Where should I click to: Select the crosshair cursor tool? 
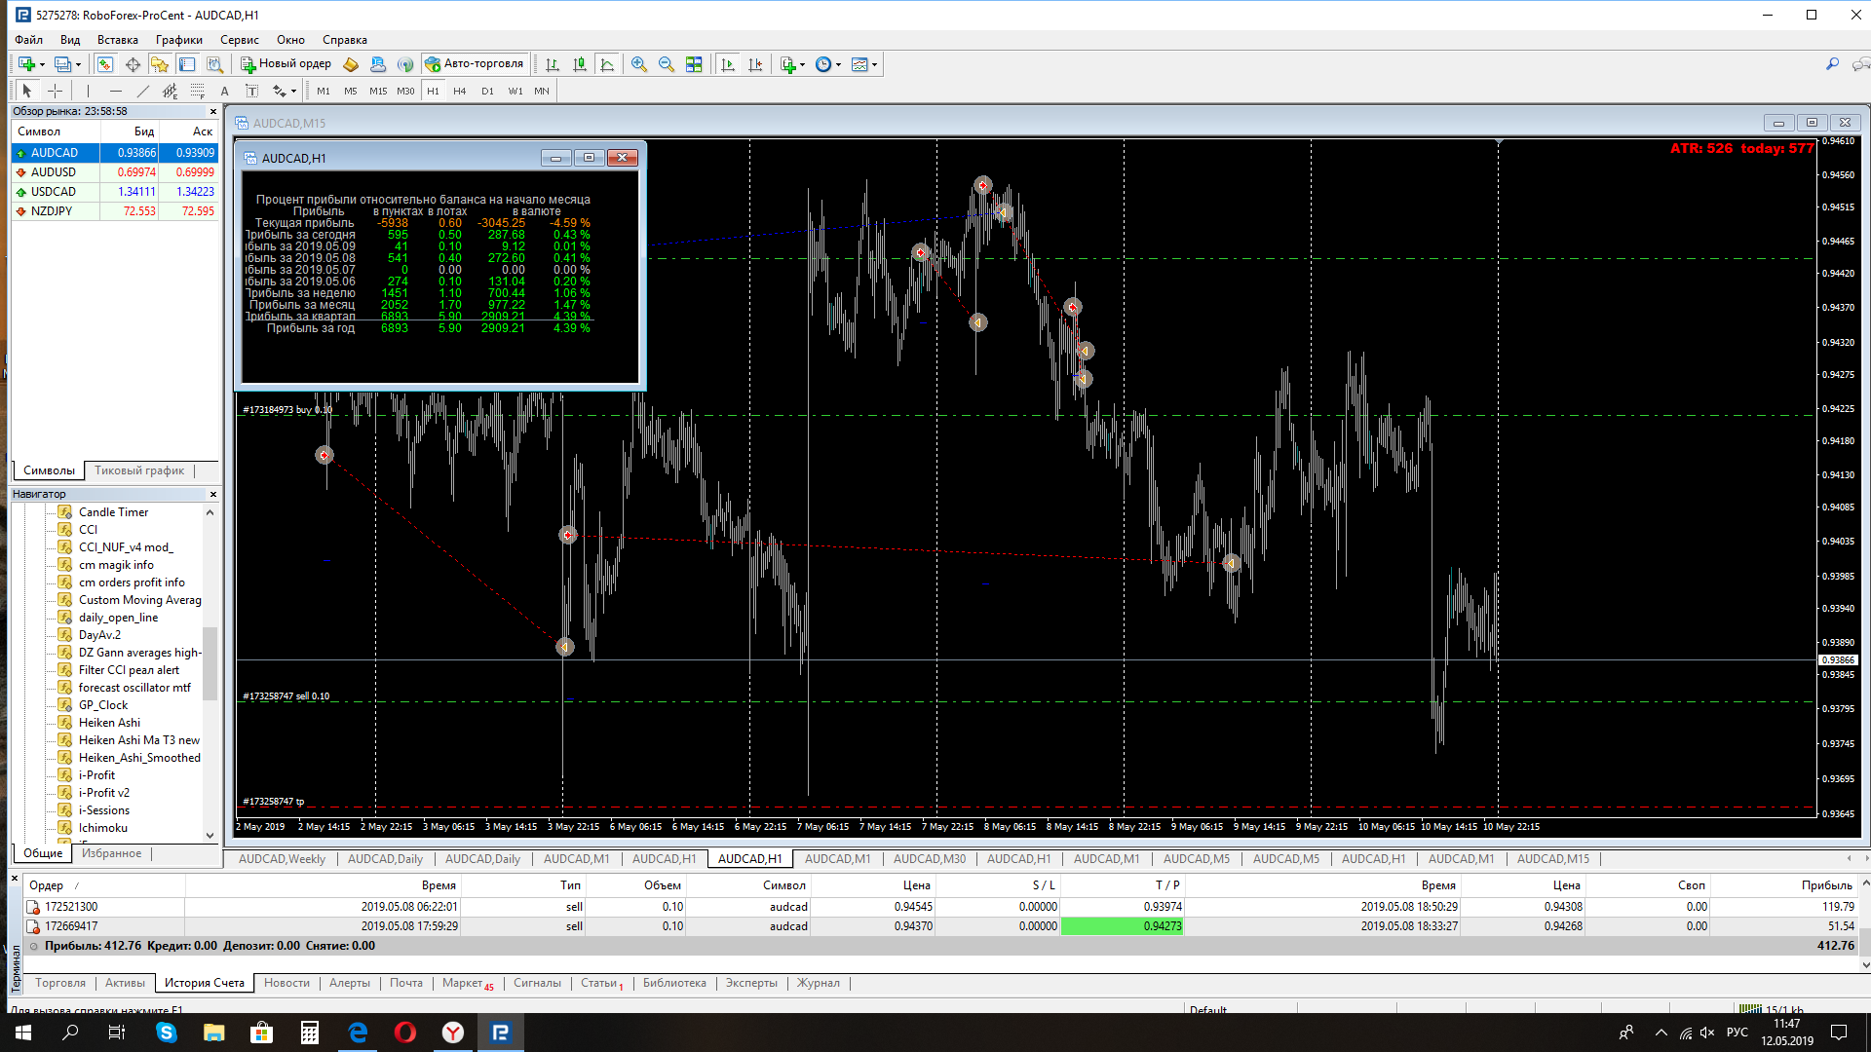(53, 90)
